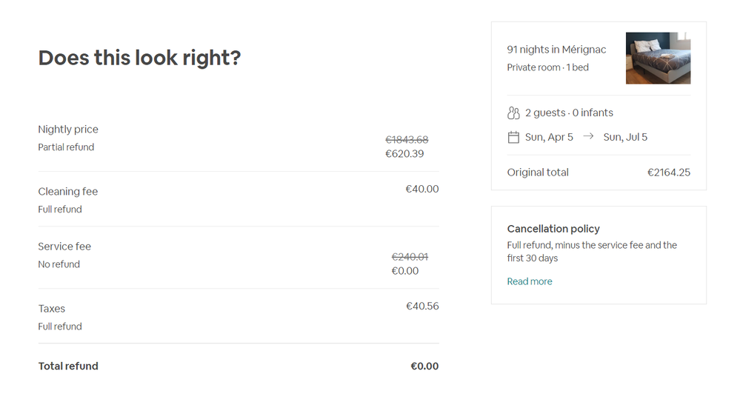
Task: Click the Sun, Jul 5 checkout date
Action: coord(625,137)
